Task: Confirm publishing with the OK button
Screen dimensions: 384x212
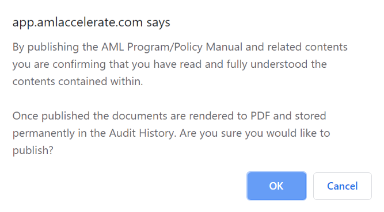Action: pyautogui.click(x=276, y=186)
